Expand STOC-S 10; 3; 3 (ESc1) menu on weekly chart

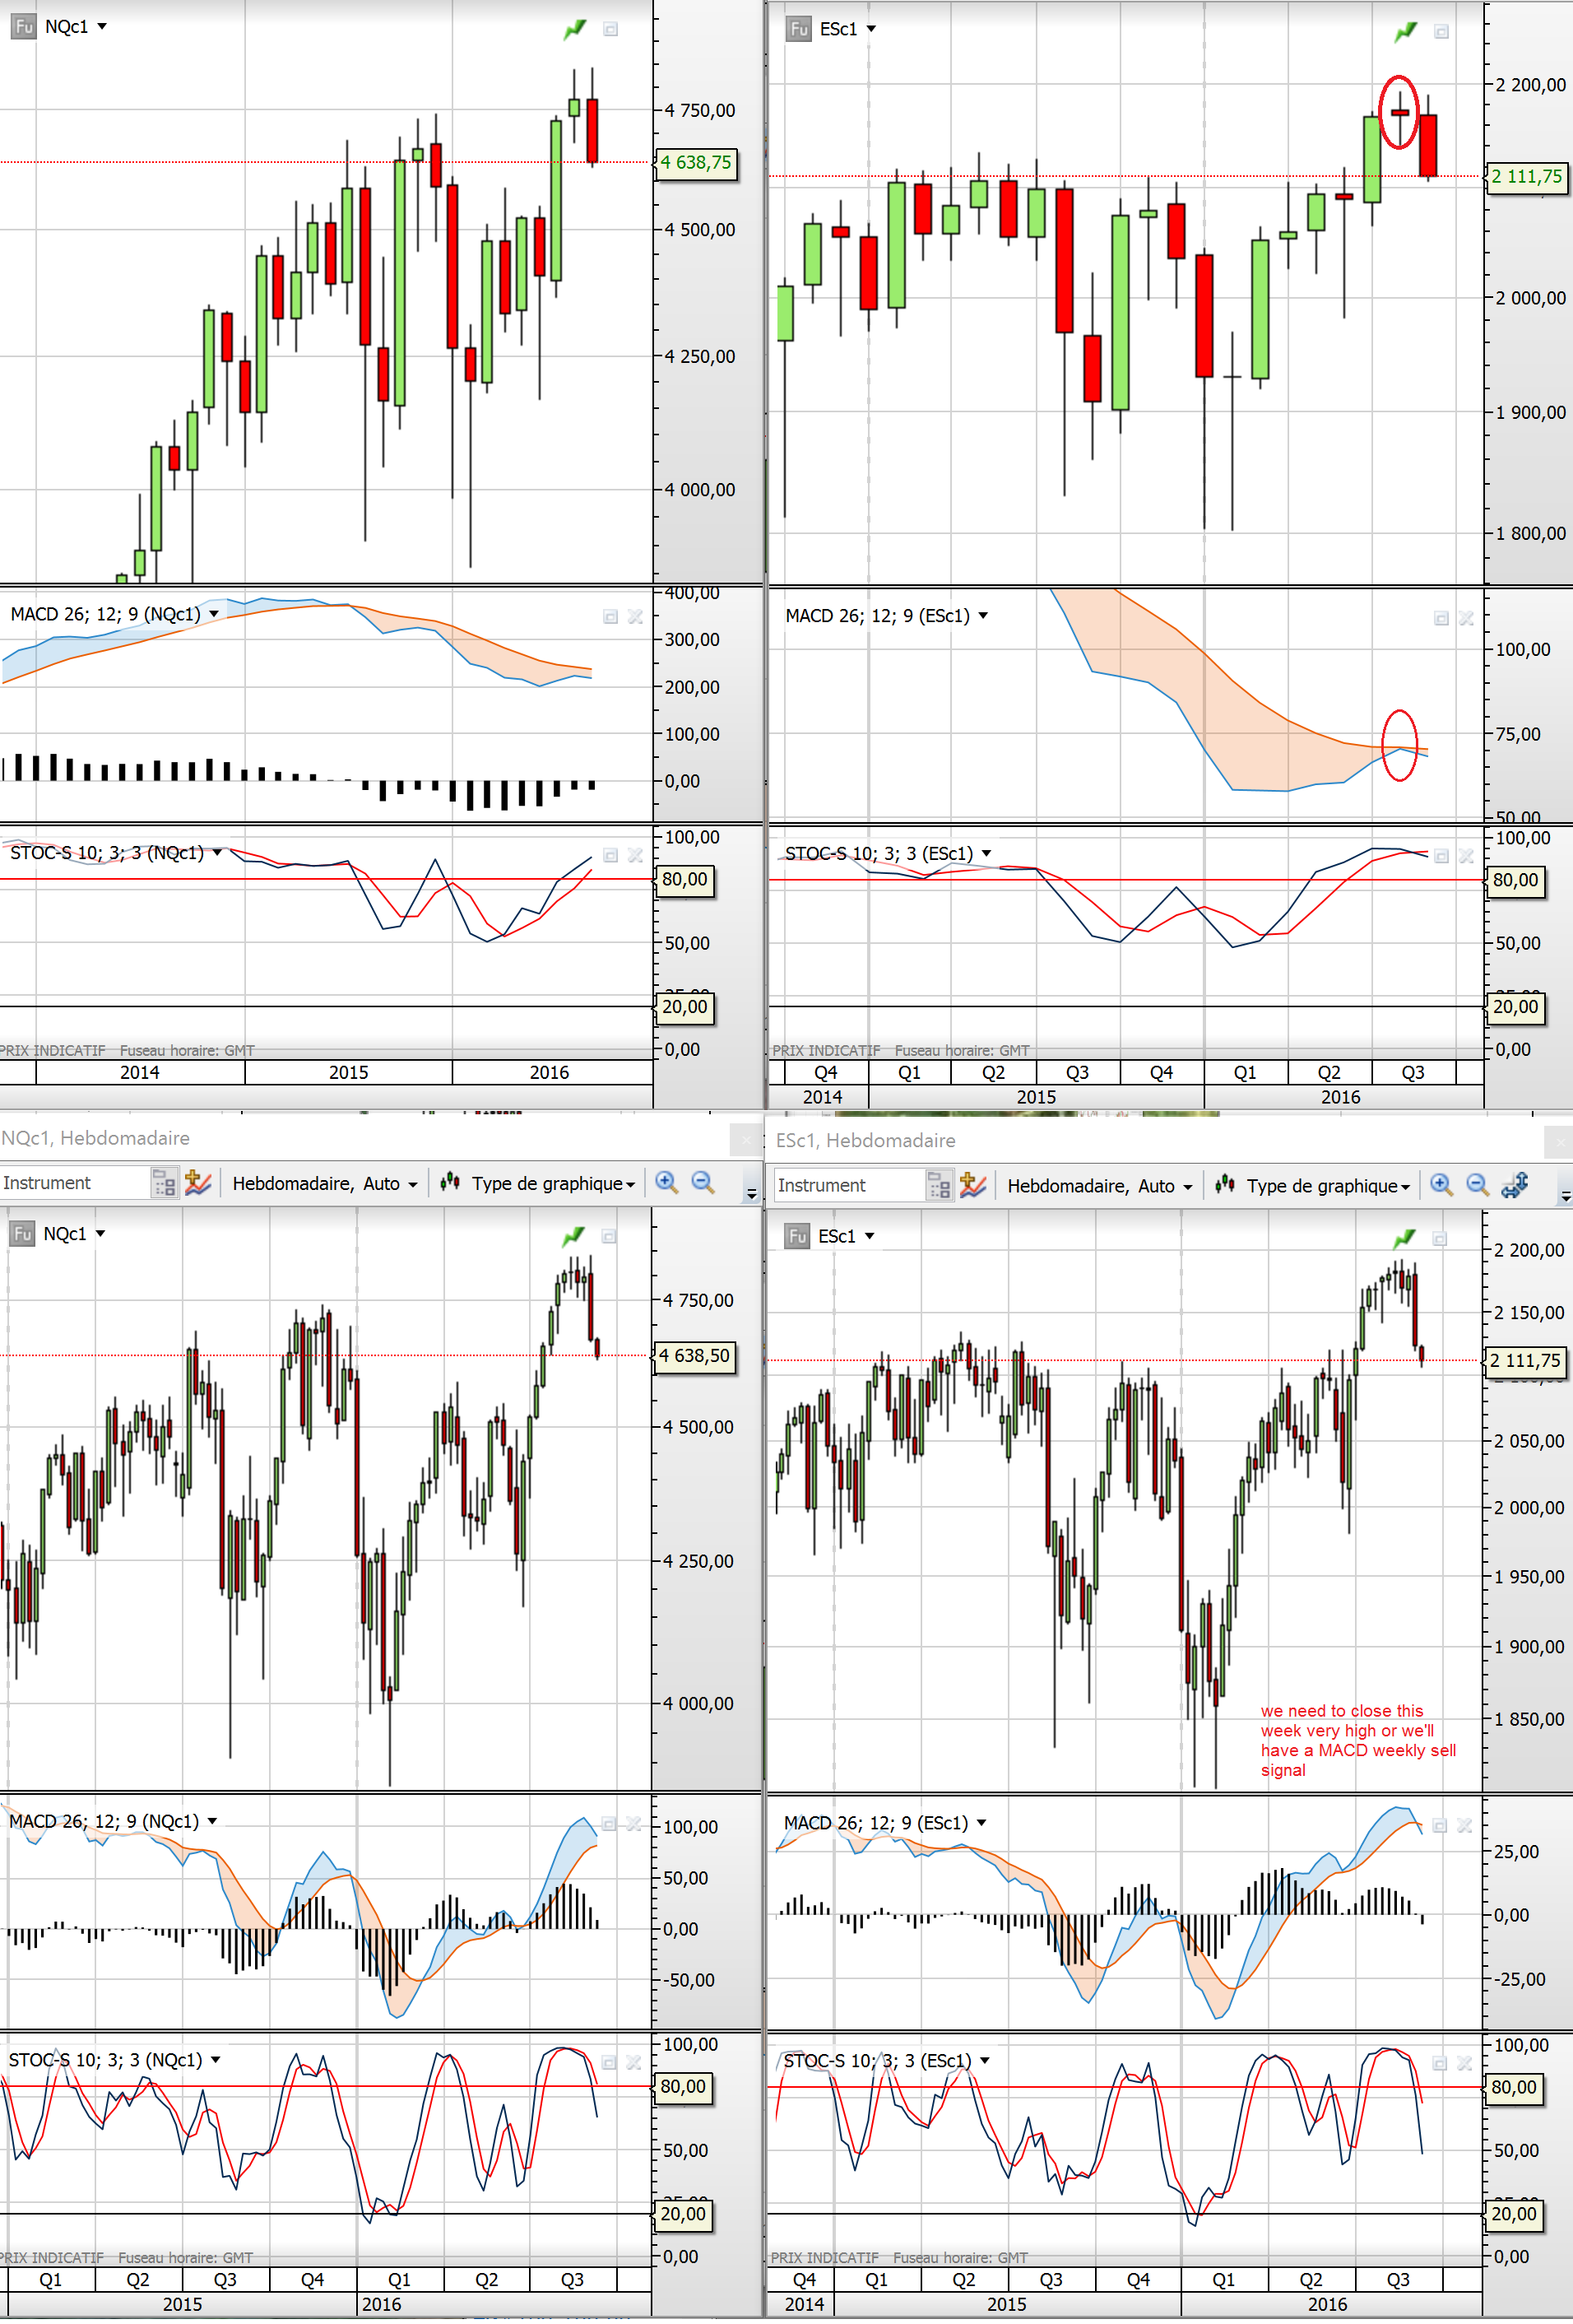click(x=985, y=2062)
